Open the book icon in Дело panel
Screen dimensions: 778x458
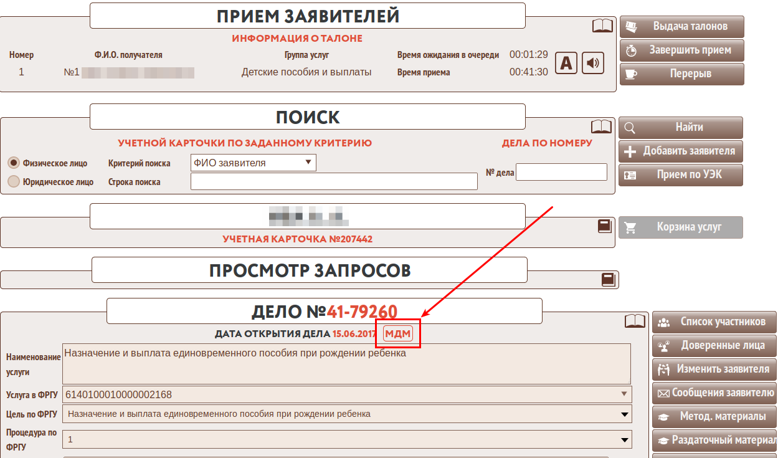coord(635,321)
